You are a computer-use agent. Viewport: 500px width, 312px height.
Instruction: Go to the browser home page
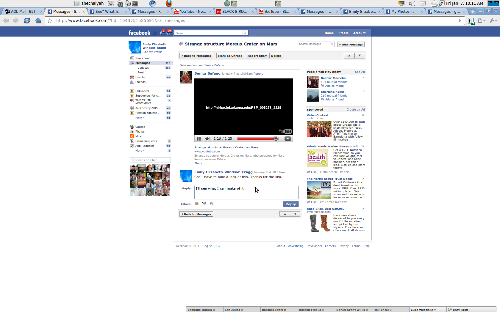[x=38, y=21]
